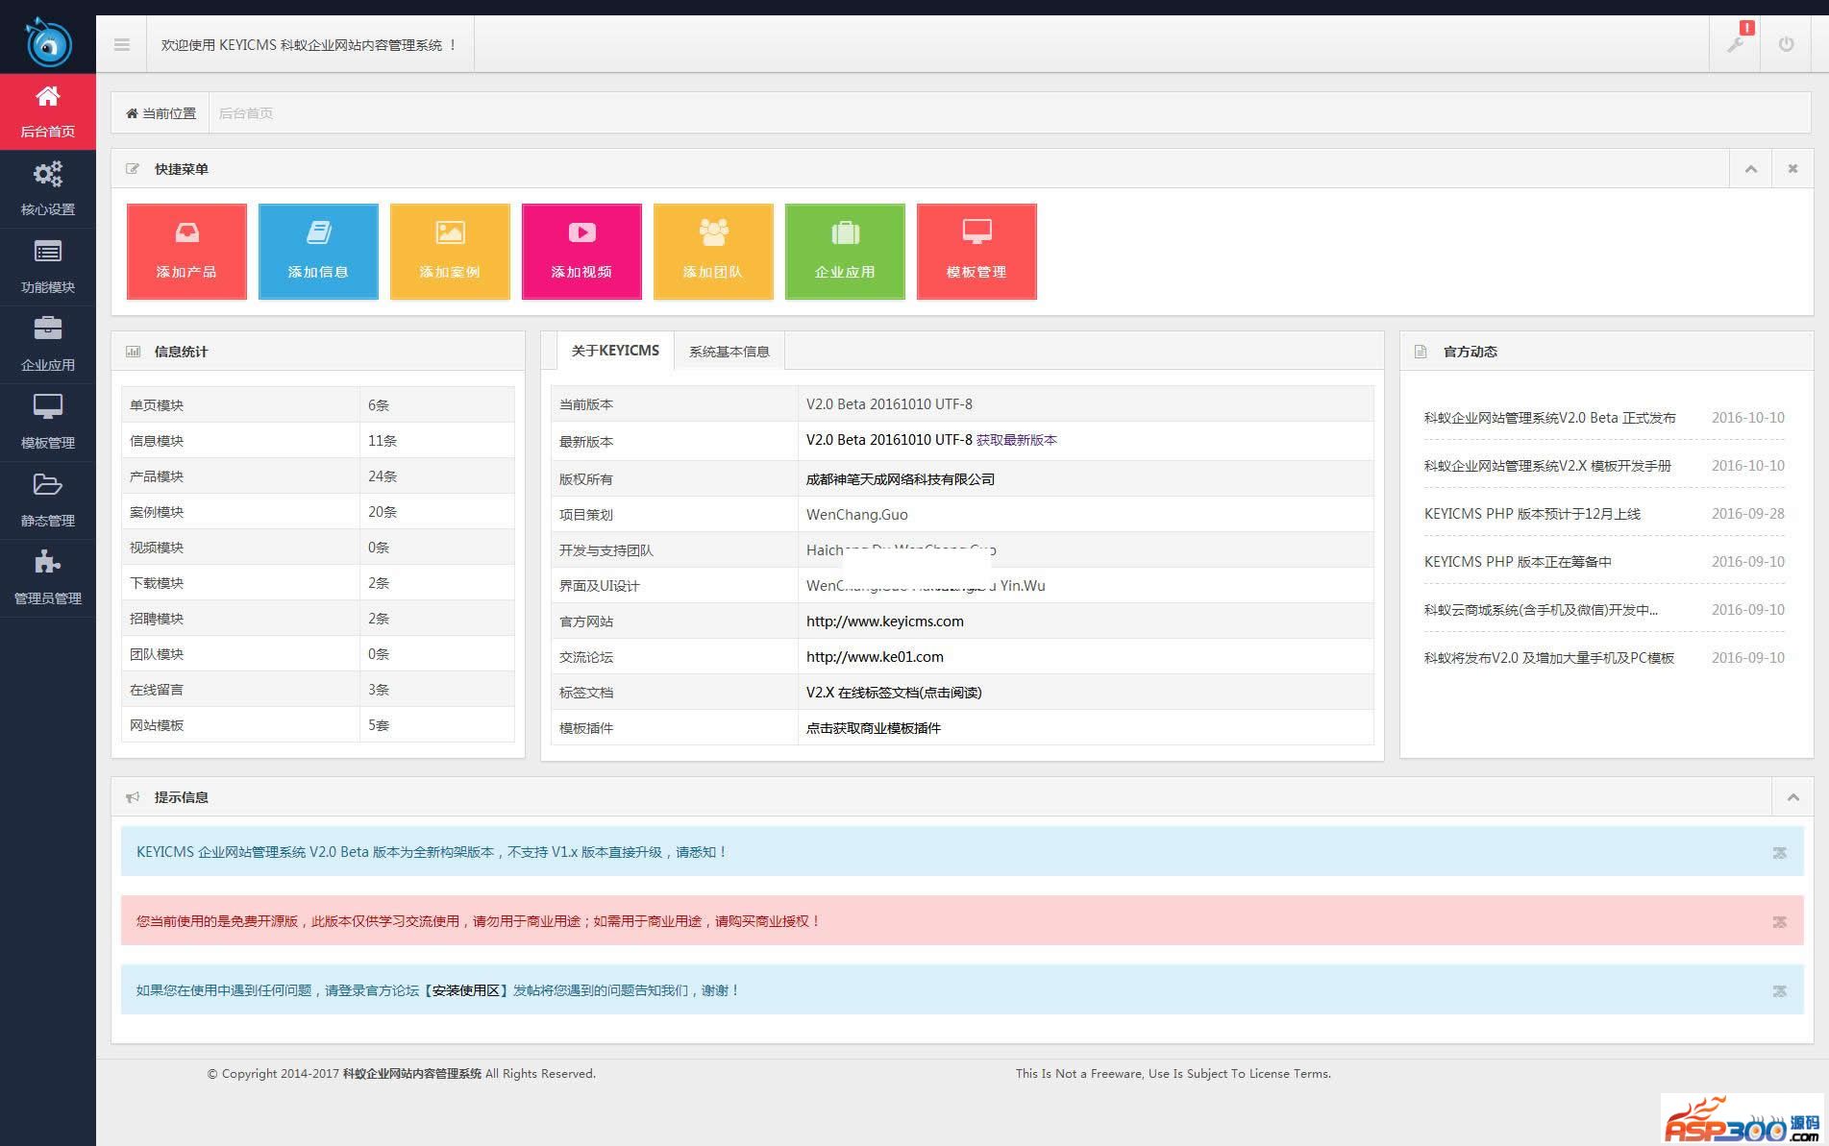Click the pink 添加视频 quick tile
Viewport: 1829px width, 1146px height.
[x=581, y=252]
